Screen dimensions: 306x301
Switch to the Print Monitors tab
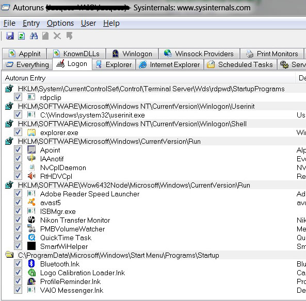click(272, 54)
